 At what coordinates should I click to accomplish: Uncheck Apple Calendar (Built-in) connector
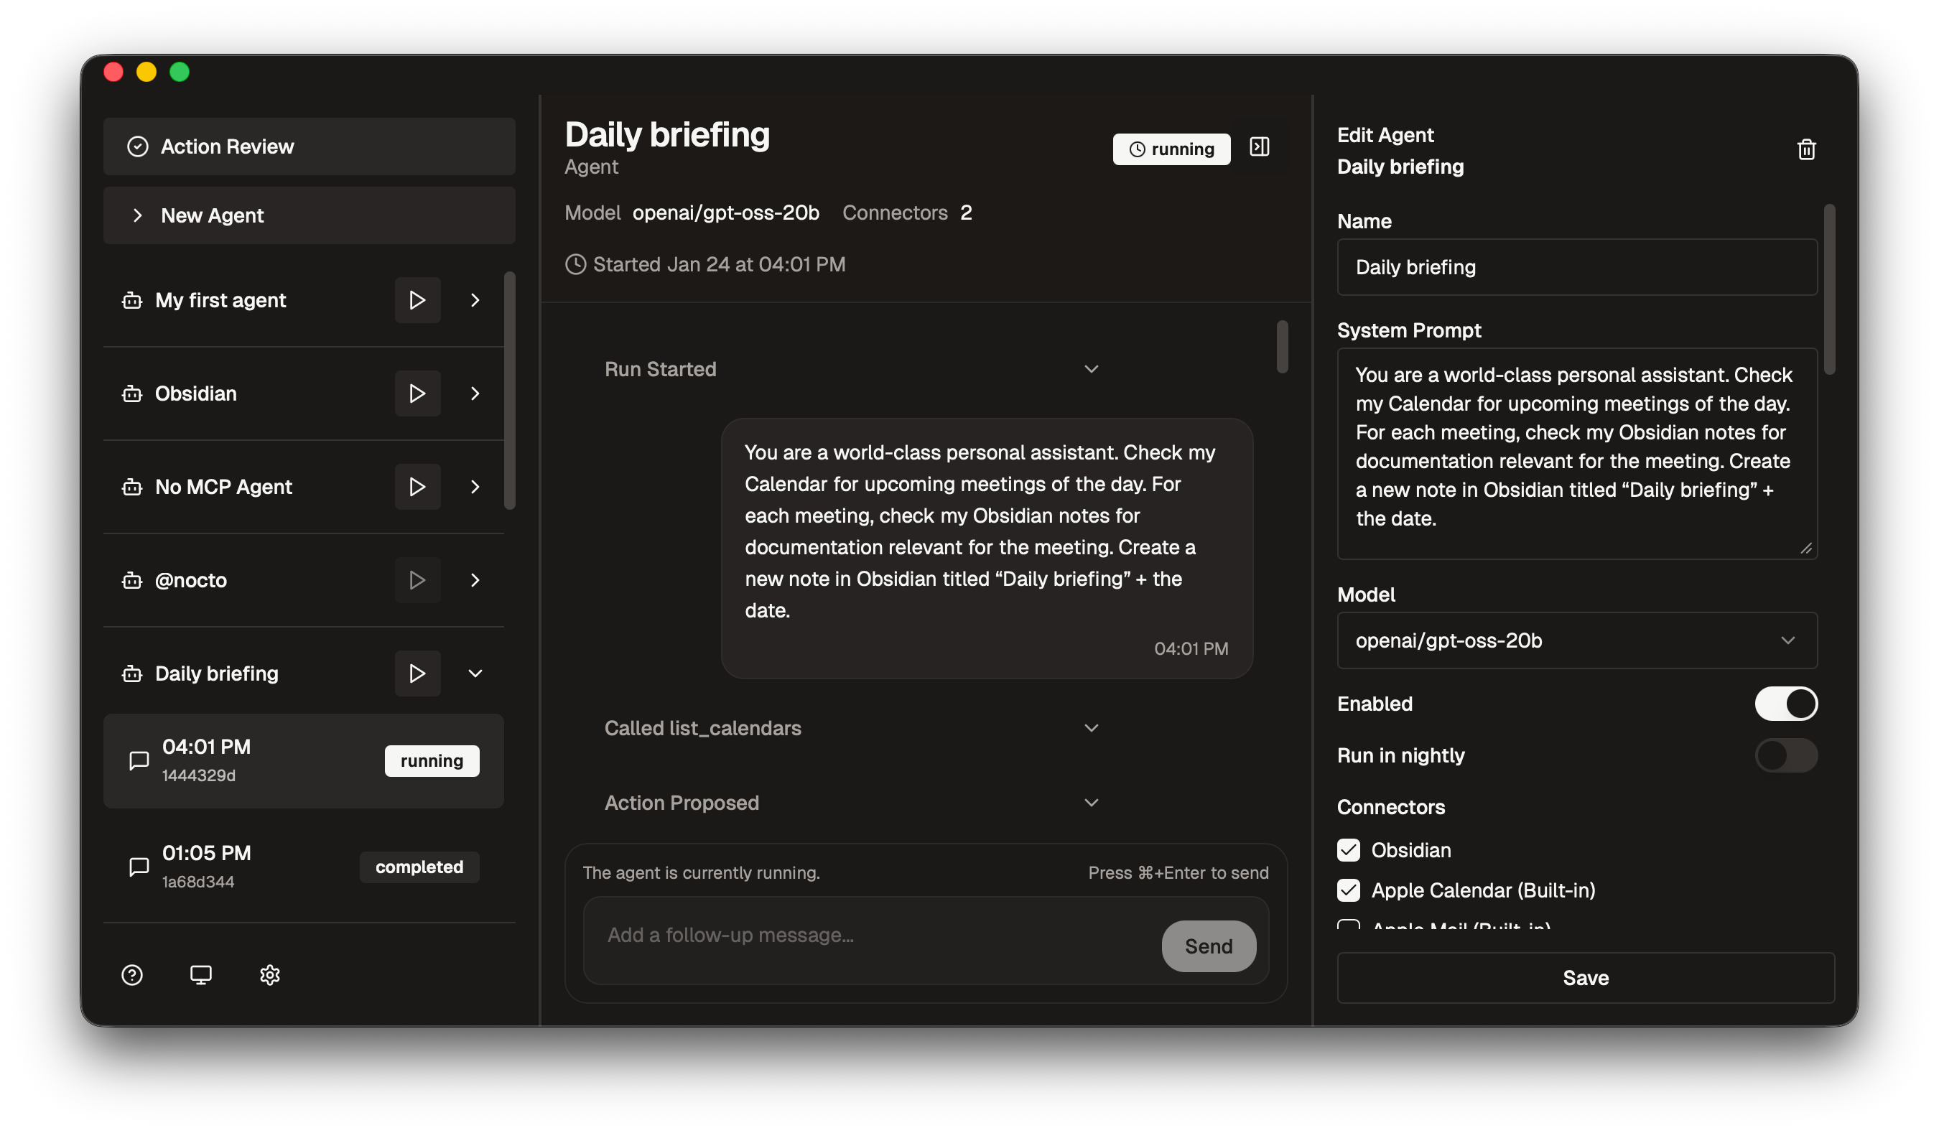(x=1348, y=890)
